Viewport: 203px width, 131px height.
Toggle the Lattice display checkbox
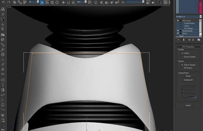tap(182, 53)
